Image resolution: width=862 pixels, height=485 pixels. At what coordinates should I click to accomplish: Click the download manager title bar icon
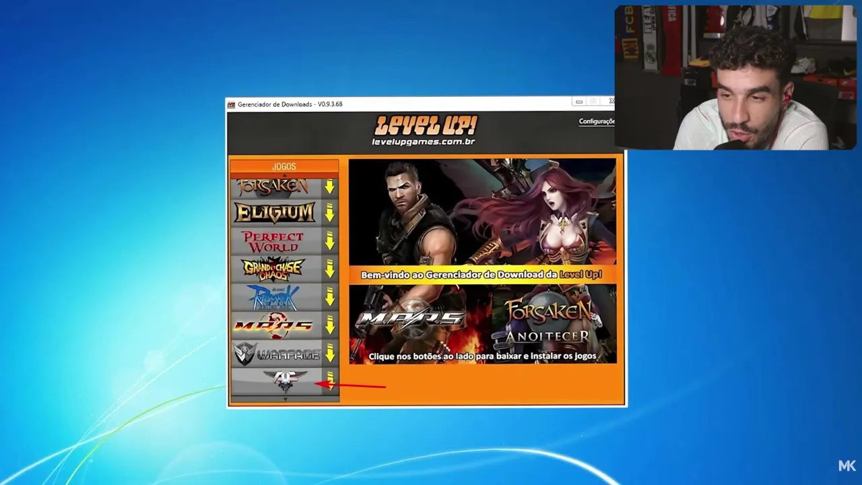231,104
